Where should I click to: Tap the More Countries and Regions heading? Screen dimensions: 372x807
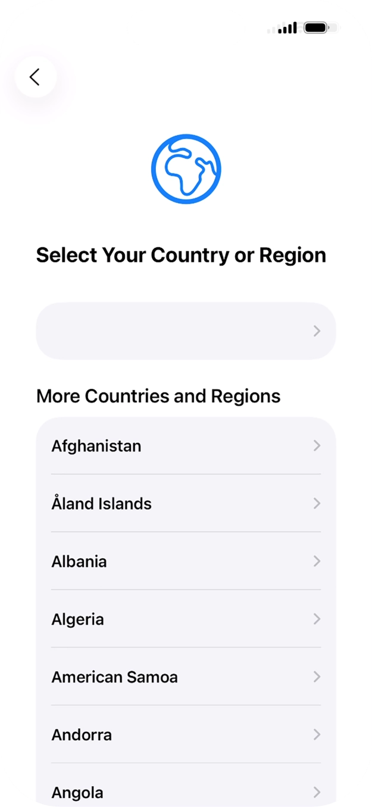(158, 396)
